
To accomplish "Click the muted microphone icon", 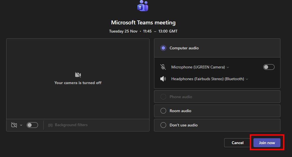I will point(163,67).
